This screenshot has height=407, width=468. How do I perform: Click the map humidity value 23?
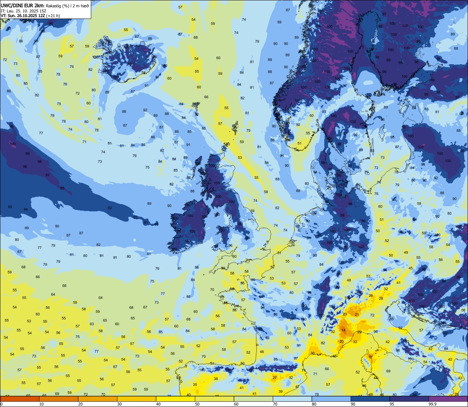pos(345,314)
